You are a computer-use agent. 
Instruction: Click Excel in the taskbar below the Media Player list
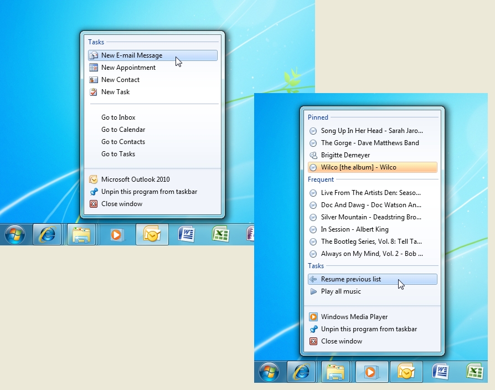point(476,371)
